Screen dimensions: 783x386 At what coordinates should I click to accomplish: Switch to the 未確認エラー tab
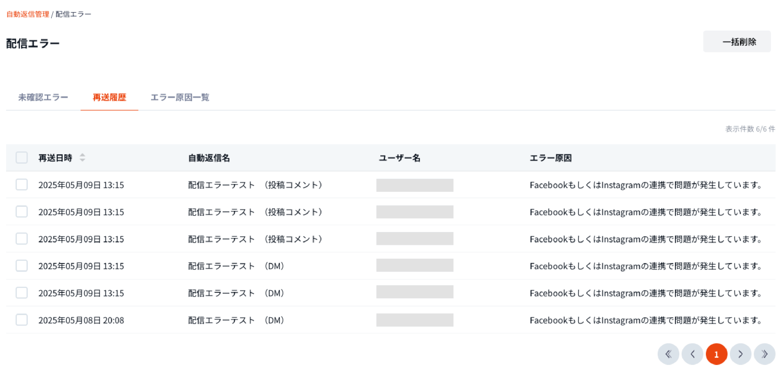(43, 97)
